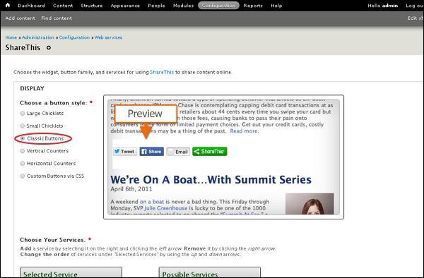Click the Add content shortcut
424x278 pixels.
click(x=20, y=18)
